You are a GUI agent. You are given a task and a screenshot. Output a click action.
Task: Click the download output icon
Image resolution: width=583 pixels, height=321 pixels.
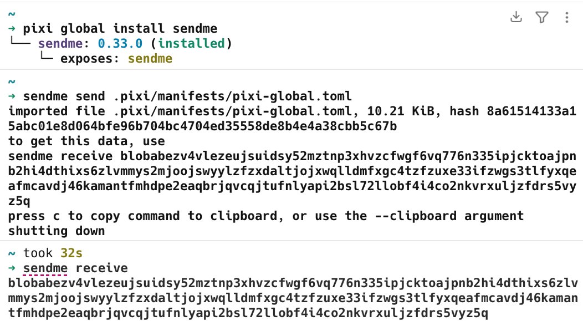pyautogui.click(x=516, y=17)
